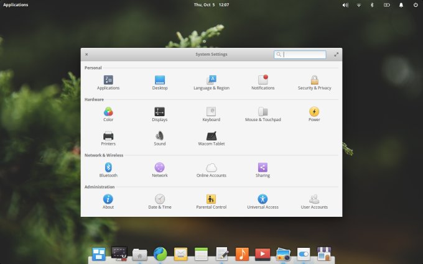Open Keyboard settings

pyautogui.click(x=211, y=114)
